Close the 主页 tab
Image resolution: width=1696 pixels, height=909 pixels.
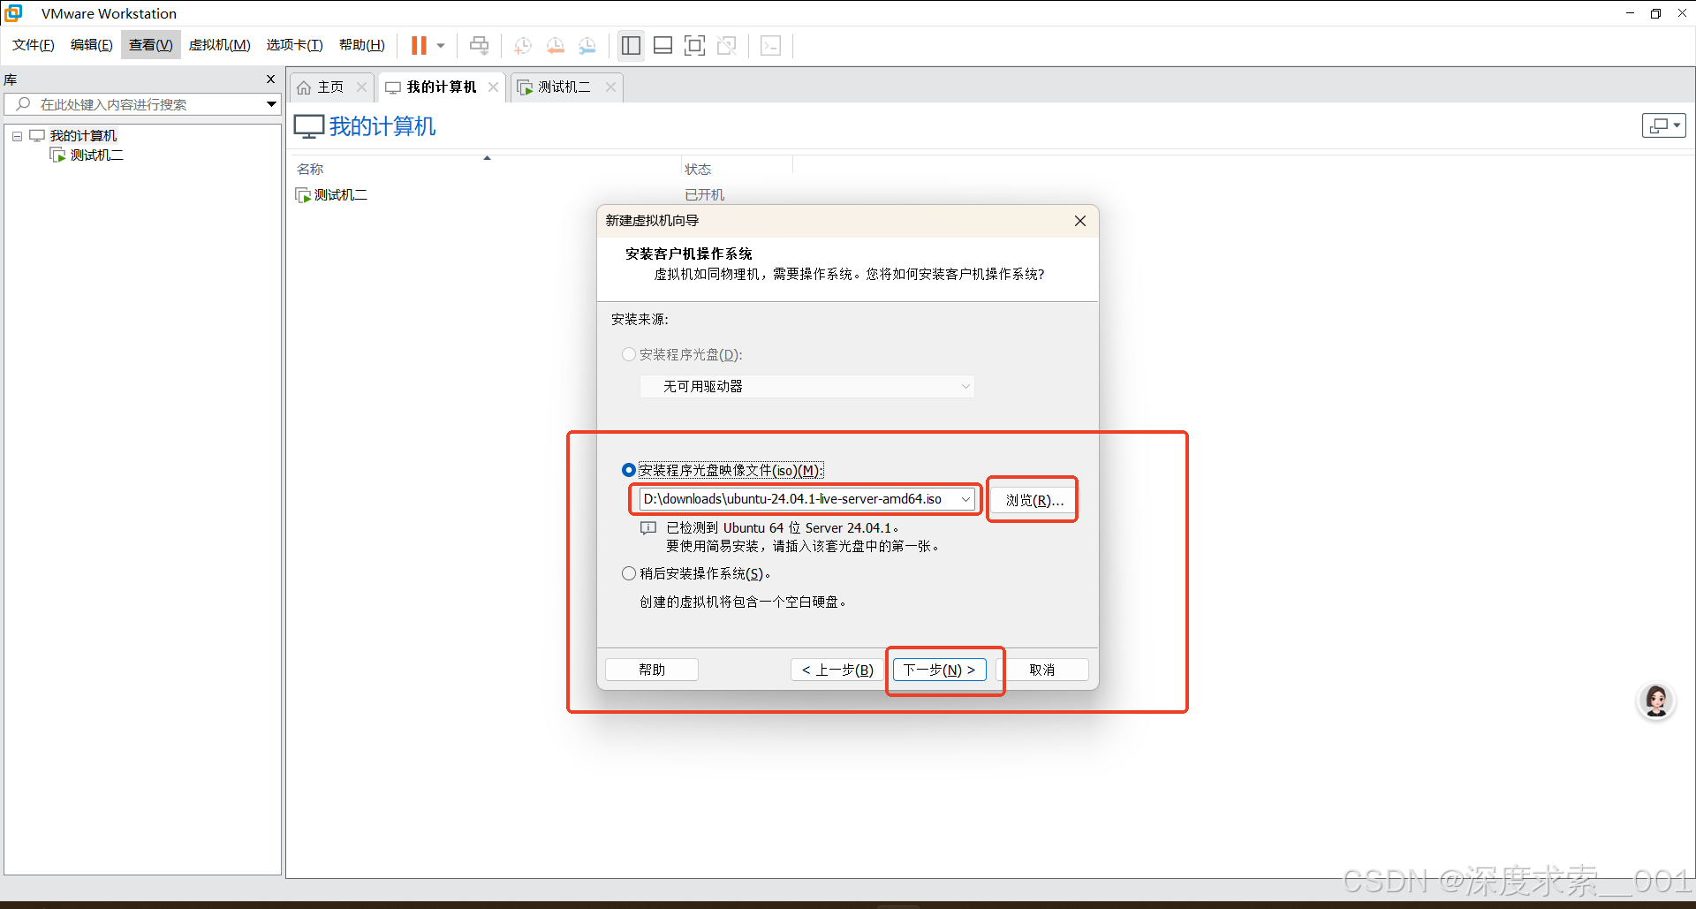pyautogui.click(x=361, y=87)
